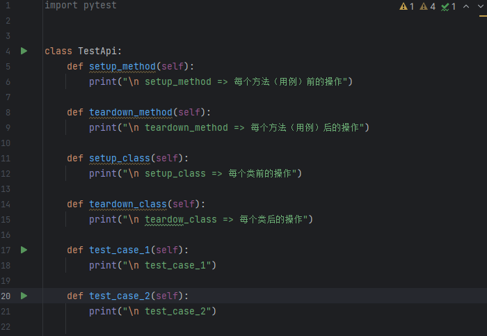
Task: Click the setup_method function name
Action: (122, 66)
